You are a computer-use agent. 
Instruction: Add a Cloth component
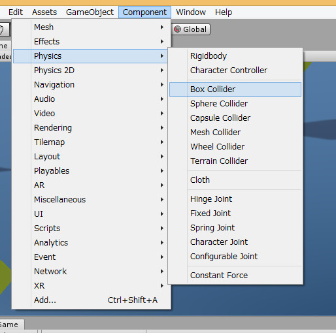click(x=235, y=180)
